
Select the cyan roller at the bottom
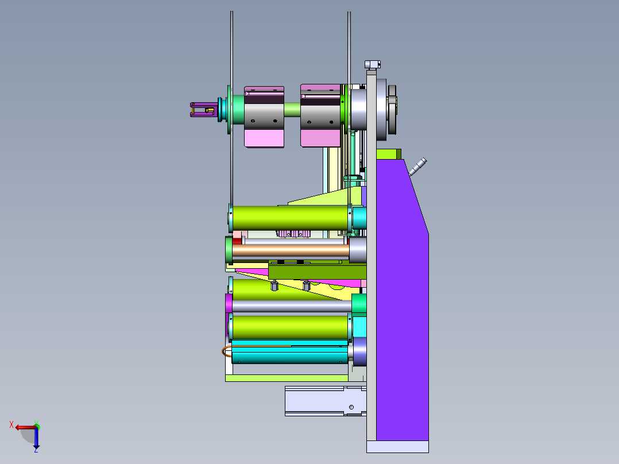pos(289,351)
